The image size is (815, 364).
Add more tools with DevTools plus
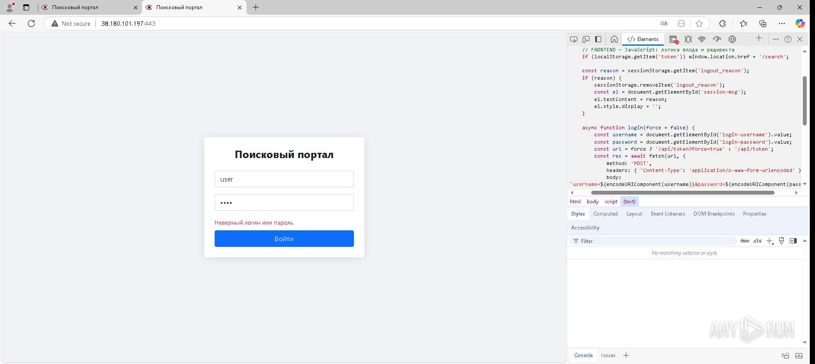coord(759,38)
